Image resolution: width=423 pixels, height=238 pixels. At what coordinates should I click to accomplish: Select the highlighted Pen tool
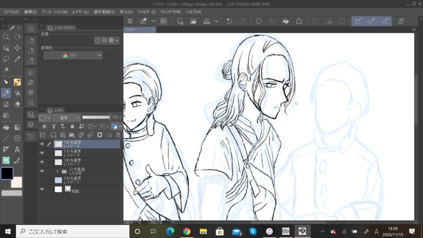[6, 94]
